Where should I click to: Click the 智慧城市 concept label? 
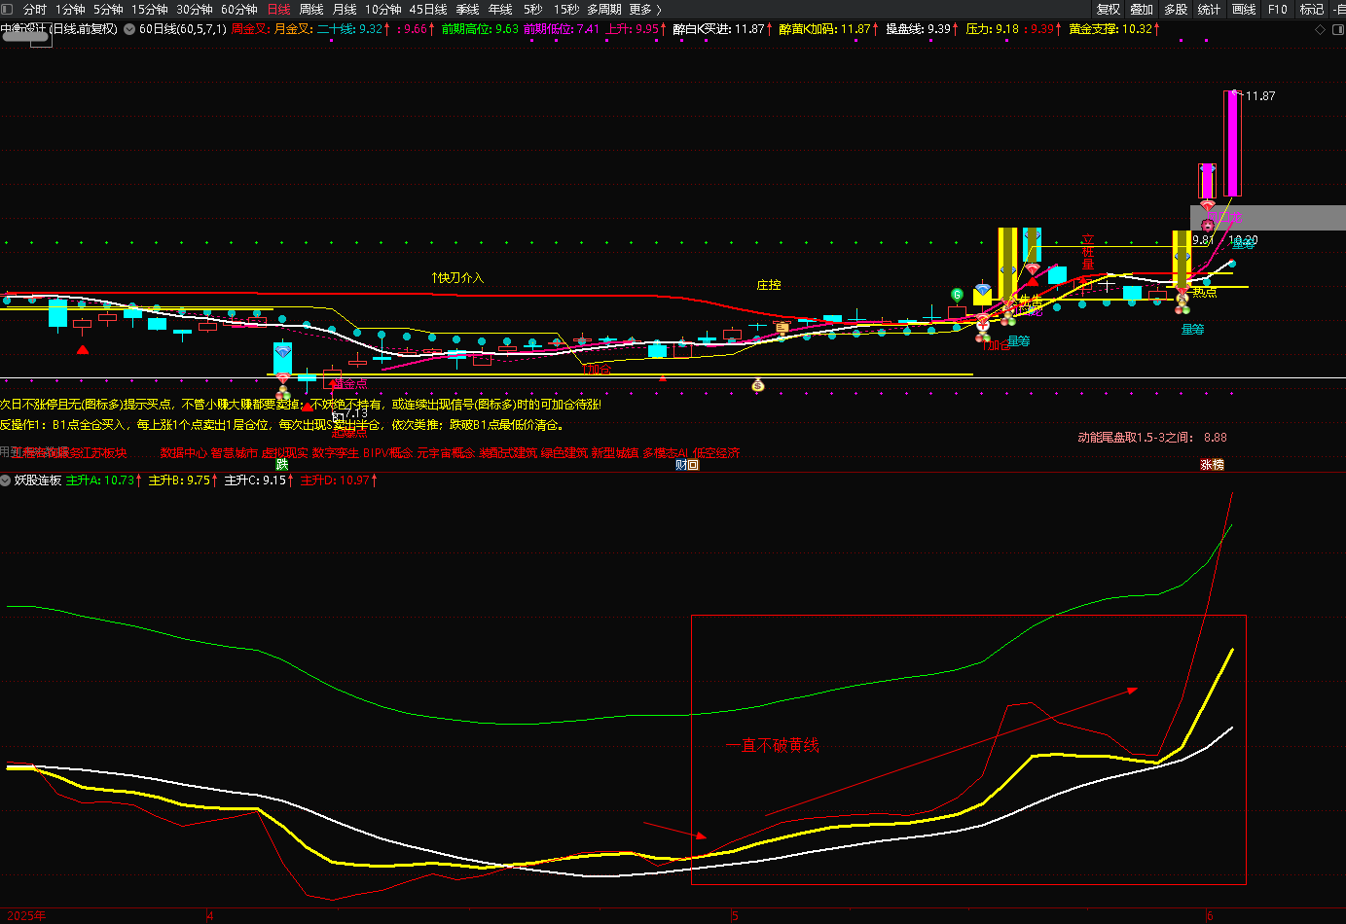pos(235,453)
